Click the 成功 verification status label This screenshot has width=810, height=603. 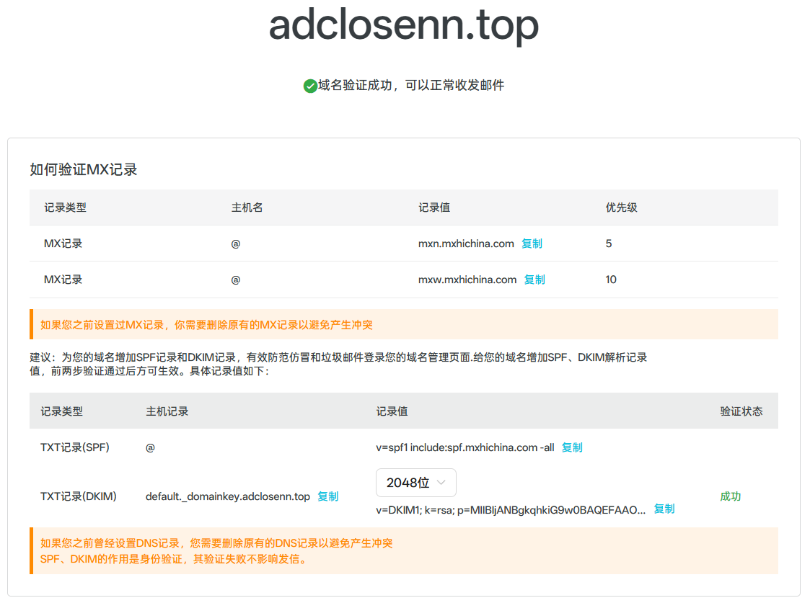point(731,496)
